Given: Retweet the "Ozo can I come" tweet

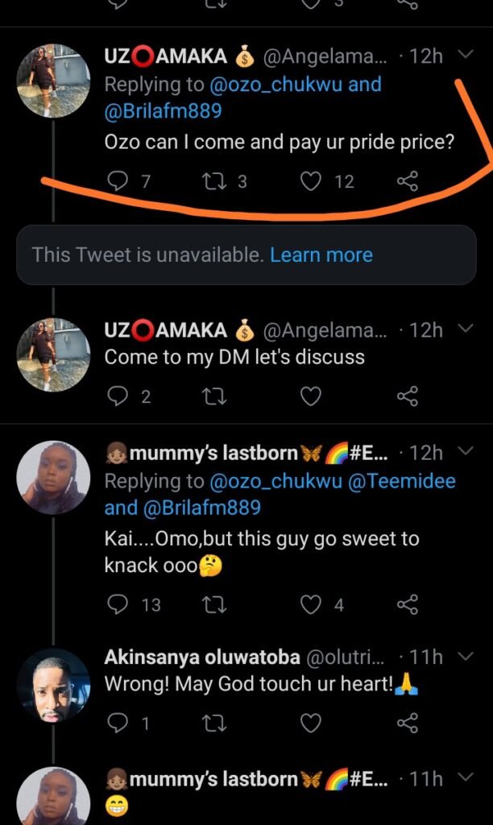Looking at the screenshot, I should point(217,181).
